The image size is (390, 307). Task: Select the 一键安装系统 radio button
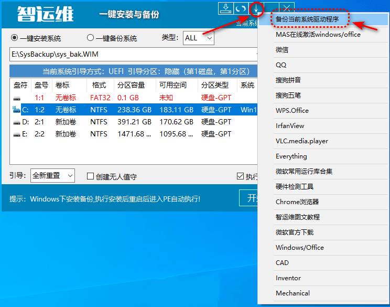coord(14,38)
